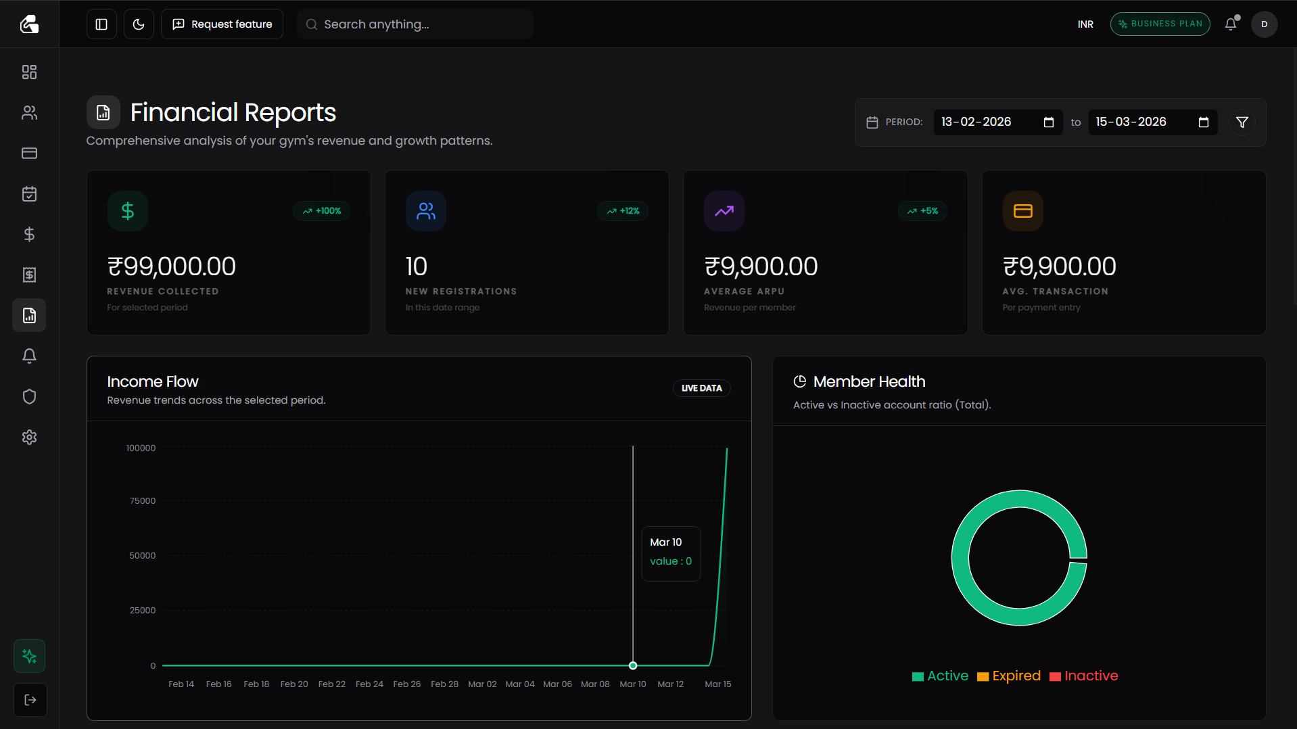The image size is (1297, 729).
Task: Open the Attendance calendar icon
Action: [29, 194]
